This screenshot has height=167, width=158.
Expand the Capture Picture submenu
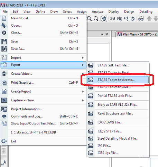pyautogui.click(x=83, y=100)
